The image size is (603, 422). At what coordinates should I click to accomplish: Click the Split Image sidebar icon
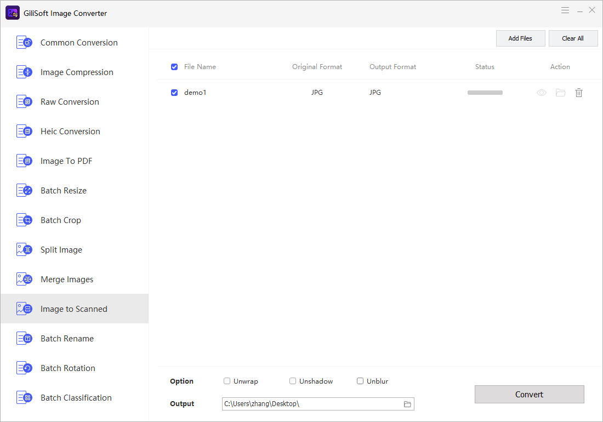coord(24,249)
